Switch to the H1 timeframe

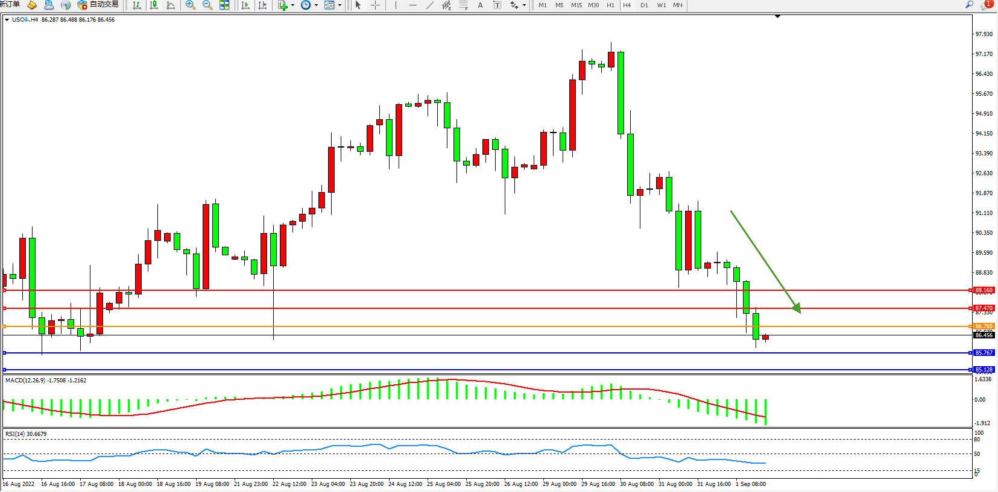[x=610, y=5]
